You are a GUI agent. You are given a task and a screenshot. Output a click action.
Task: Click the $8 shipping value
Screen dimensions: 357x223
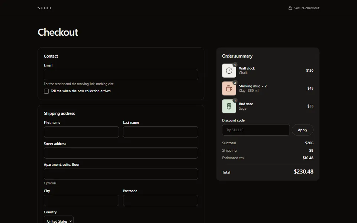pyautogui.click(x=311, y=151)
